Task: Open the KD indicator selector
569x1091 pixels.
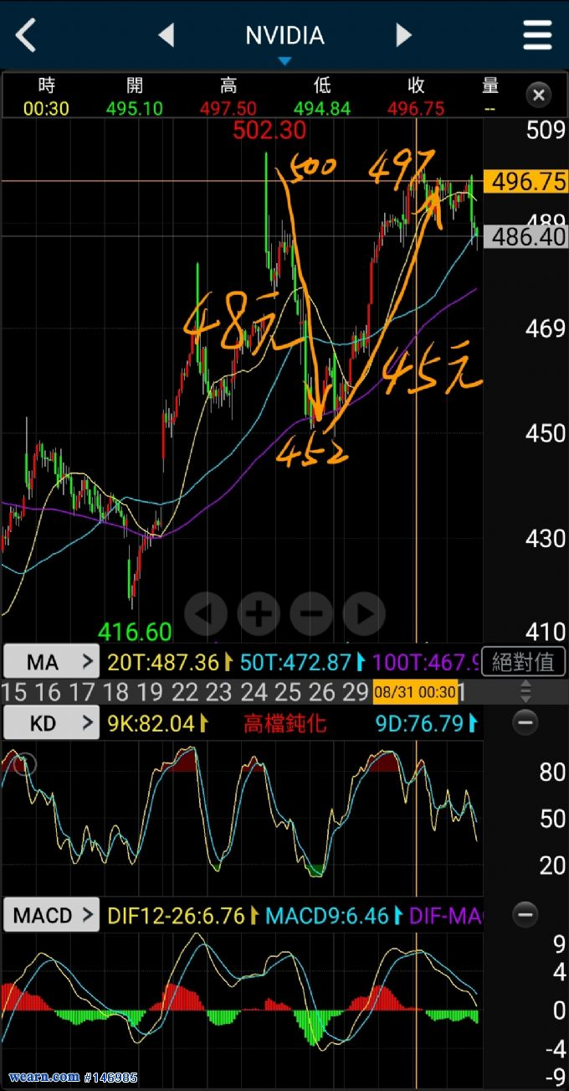Action: 51,723
